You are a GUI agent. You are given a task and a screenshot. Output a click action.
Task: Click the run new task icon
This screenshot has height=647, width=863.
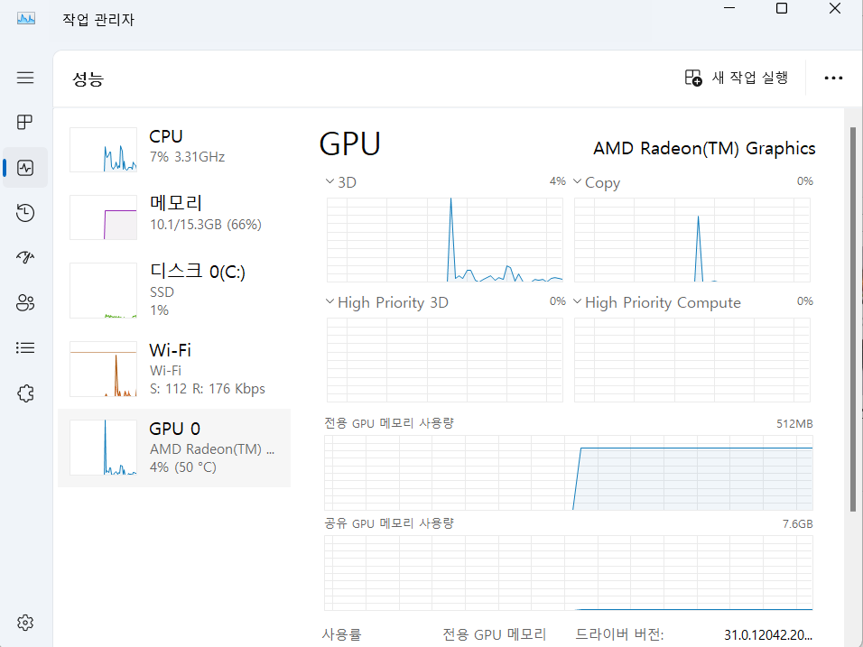click(x=693, y=78)
